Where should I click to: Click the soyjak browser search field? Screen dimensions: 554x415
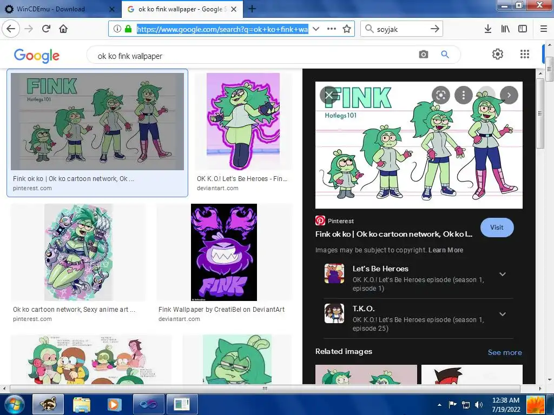click(401, 29)
